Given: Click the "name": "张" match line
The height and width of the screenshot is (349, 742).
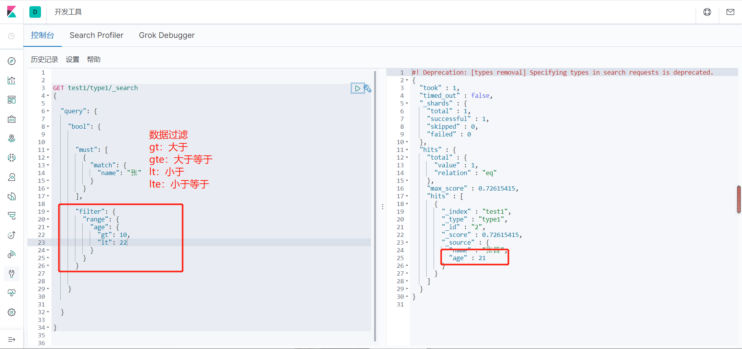Looking at the screenshot, I should [x=119, y=173].
